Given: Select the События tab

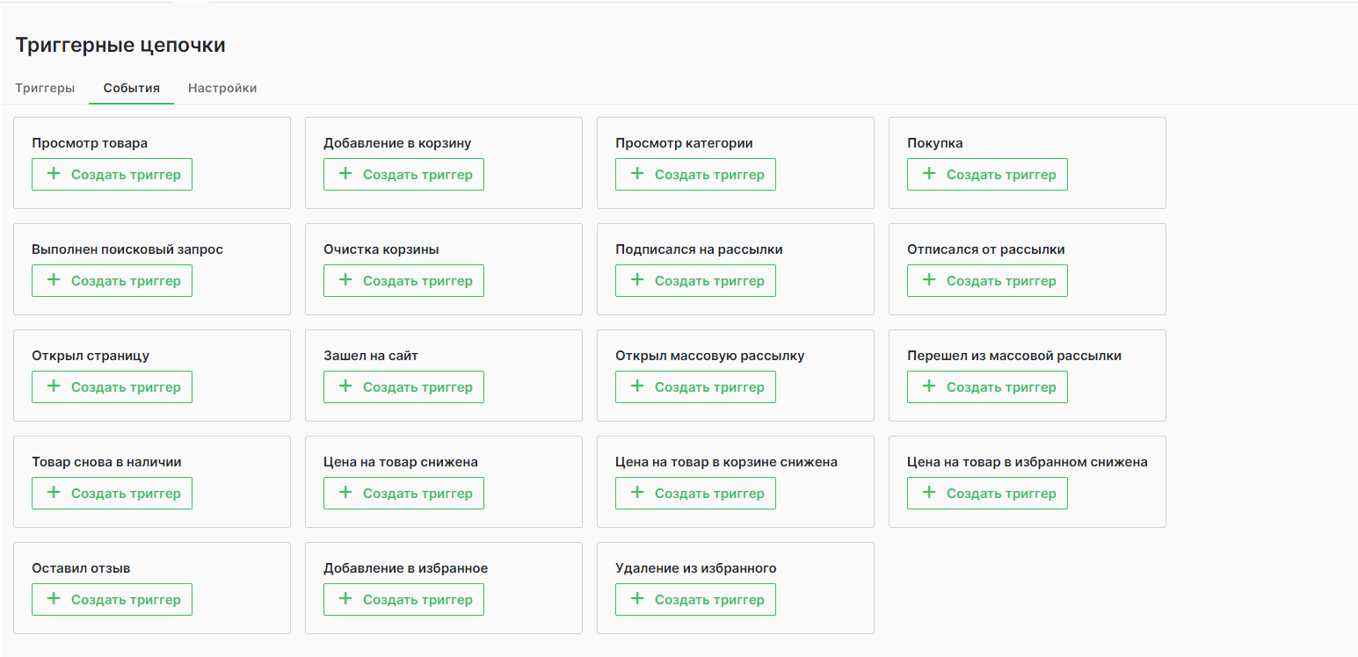Looking at the screenshot, I should pos(131,88).
